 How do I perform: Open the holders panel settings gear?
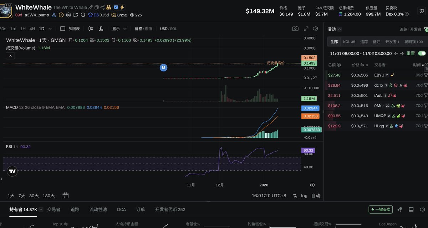(423, 209)
